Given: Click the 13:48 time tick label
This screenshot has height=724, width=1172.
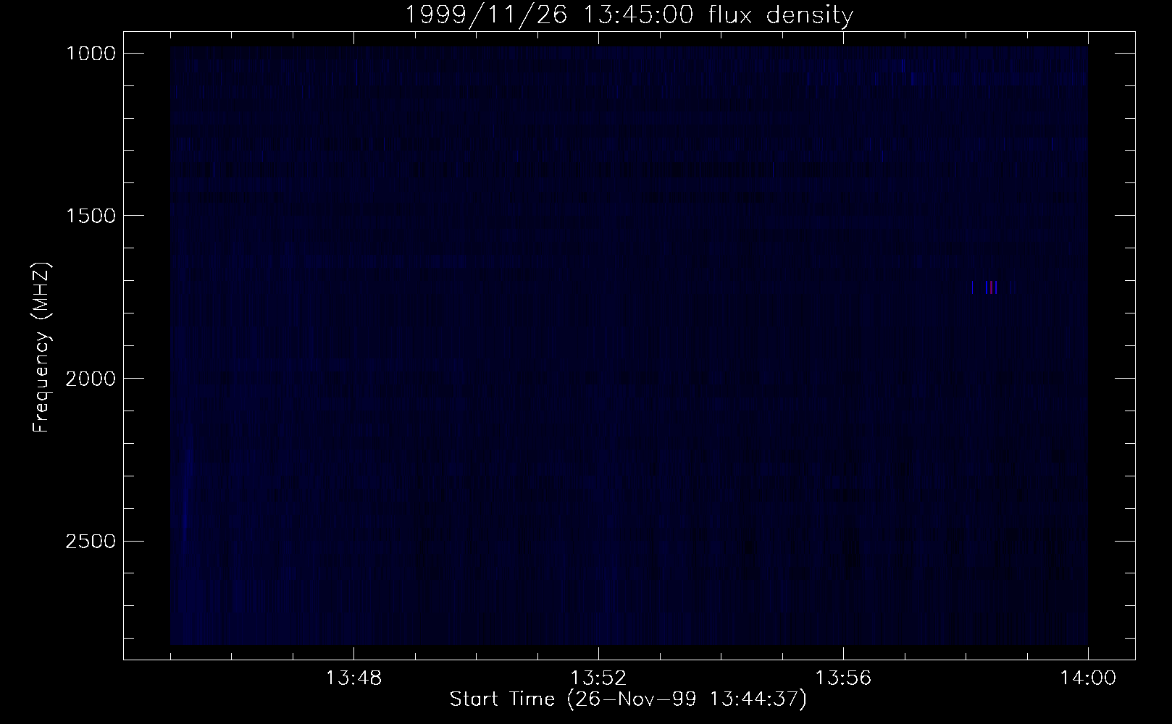Looking at the screenshot, I should 353,678.
